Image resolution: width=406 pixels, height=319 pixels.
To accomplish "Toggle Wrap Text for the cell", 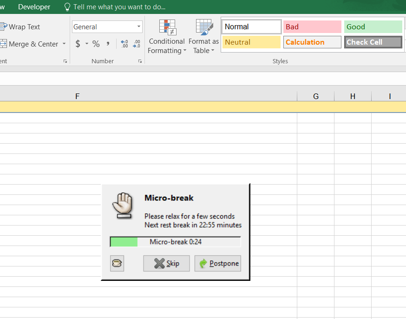I will [20, 27].
